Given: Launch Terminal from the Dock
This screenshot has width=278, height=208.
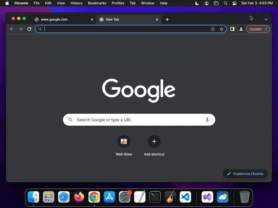Looking at the screenshot, I should [155, 197].
